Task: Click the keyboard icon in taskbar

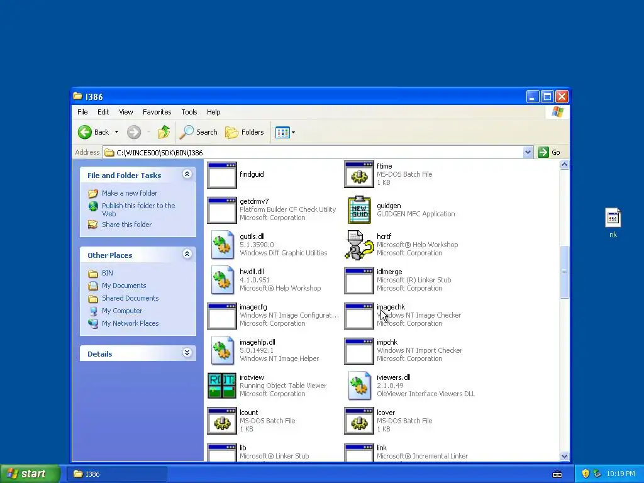Action: pos(557,474)
